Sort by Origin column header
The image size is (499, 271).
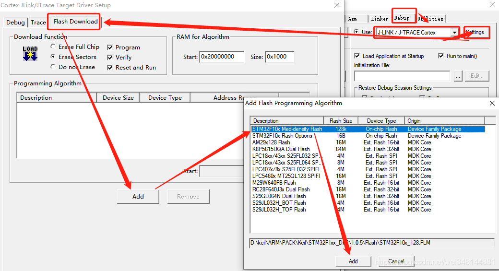[445, 121]
